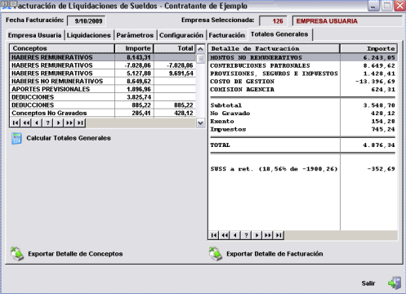Open the Empresa Usuaria tab
406x294 pixels.
35,35
